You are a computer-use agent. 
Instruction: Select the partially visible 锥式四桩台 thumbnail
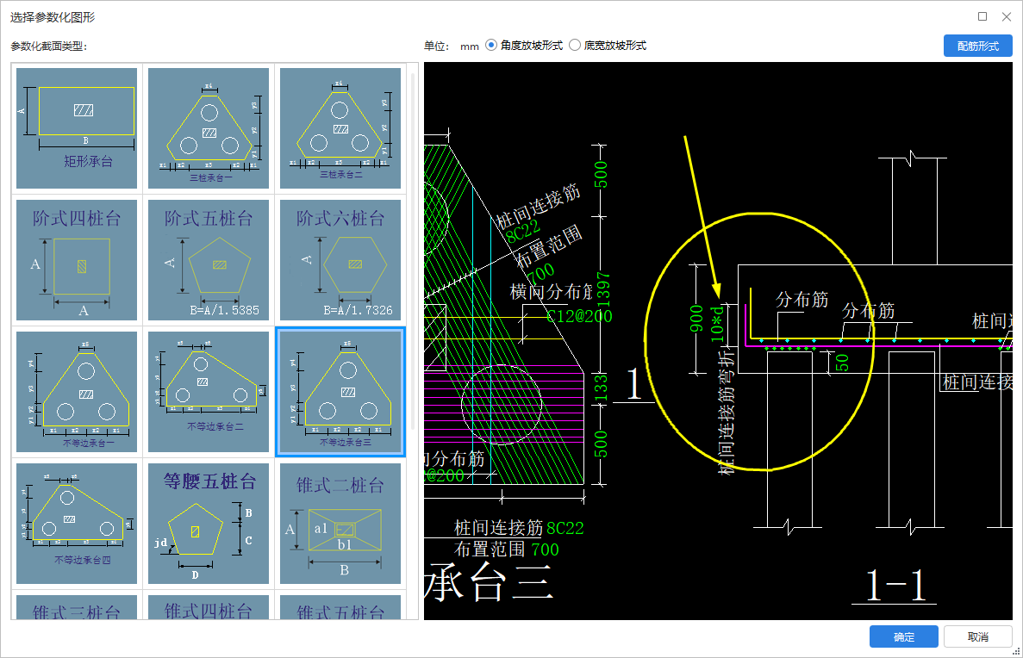click(208, 606)
